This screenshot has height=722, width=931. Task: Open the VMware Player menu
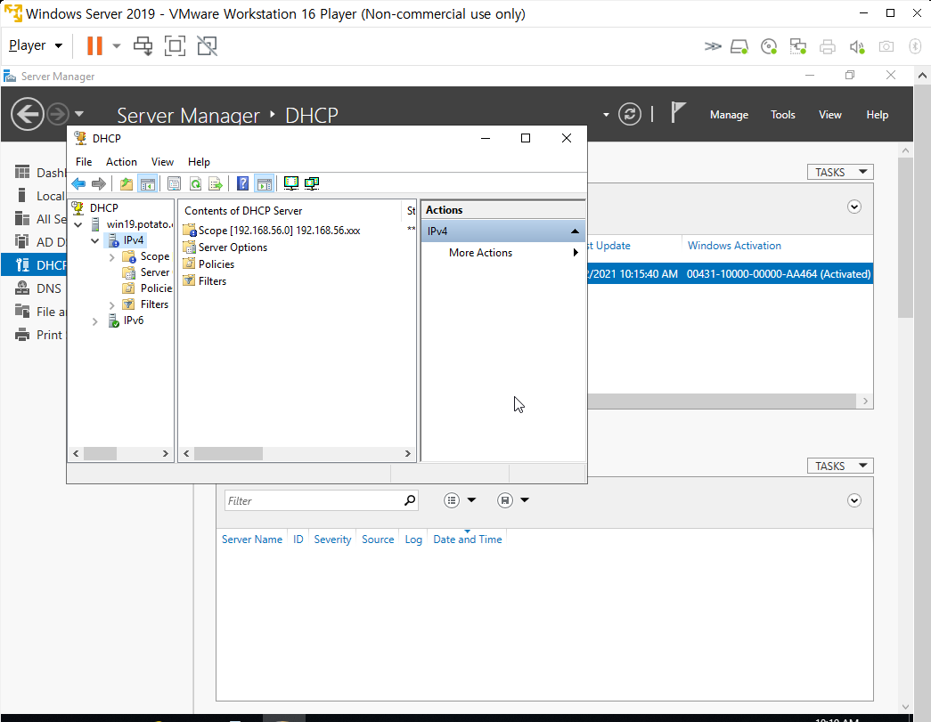click(36, 45)
